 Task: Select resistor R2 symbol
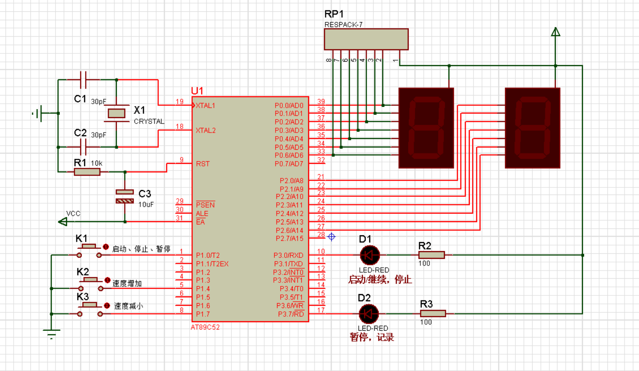tap(431, 255)
